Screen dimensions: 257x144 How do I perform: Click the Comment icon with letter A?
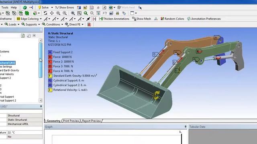tap(104, 8)
